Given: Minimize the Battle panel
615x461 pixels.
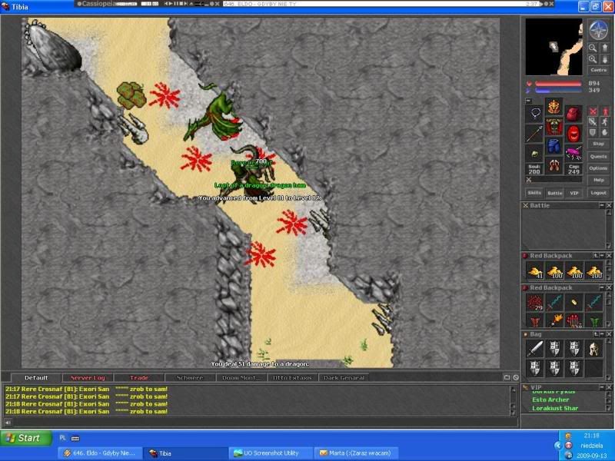Looking at the screenshot, I should coord(602,205).
